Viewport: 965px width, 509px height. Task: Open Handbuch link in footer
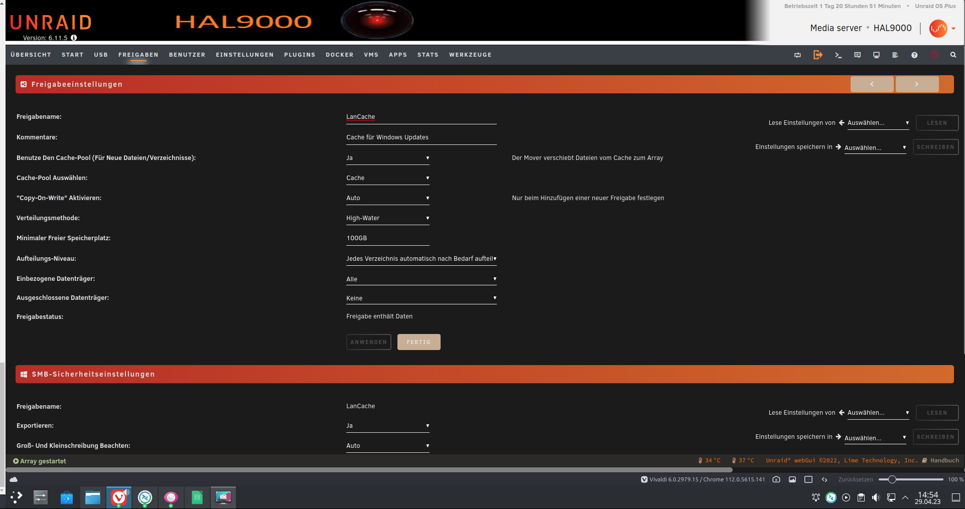click(941, 460)
